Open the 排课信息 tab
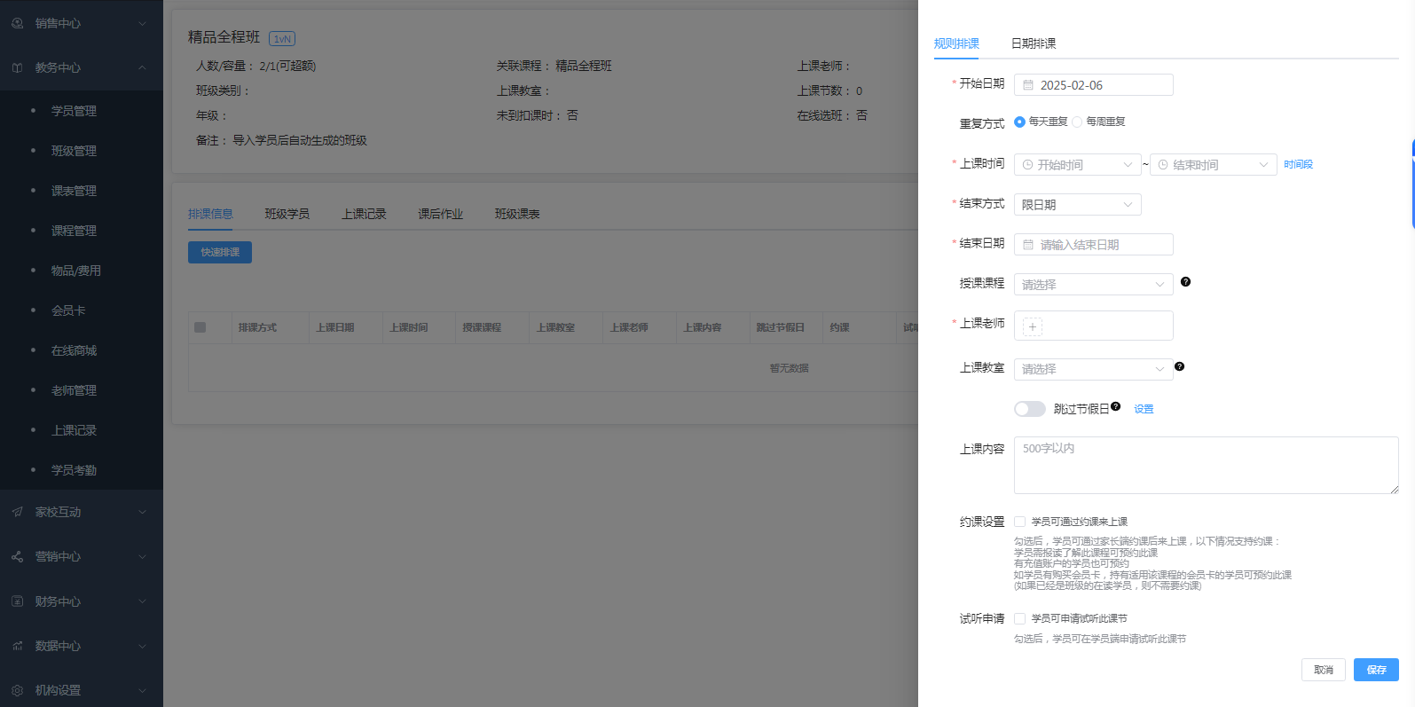This screenshot has width=1415, height=707. pyautogui.click(x=210, y=214)
